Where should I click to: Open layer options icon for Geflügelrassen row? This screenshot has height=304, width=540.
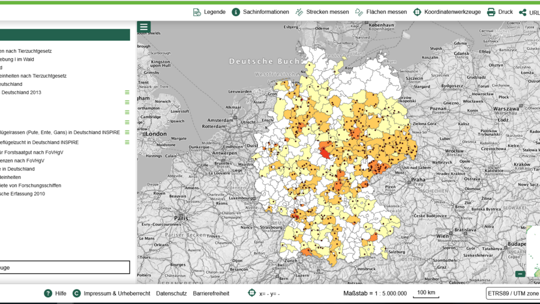click(127, 132)
